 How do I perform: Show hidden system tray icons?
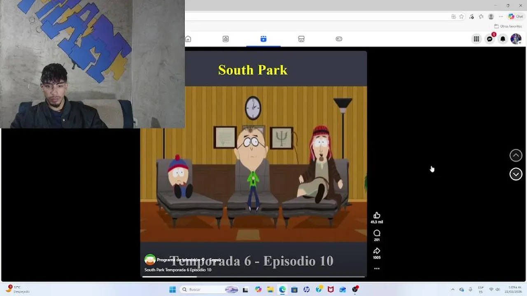coord(453,289)
